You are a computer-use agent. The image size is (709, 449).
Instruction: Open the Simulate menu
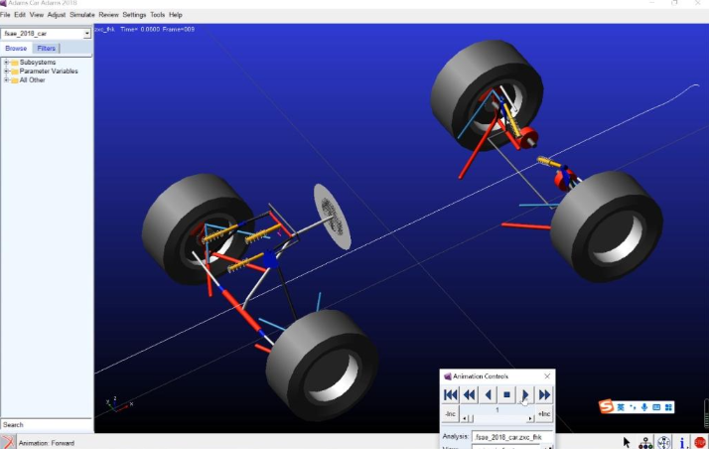tap(81, 15)
